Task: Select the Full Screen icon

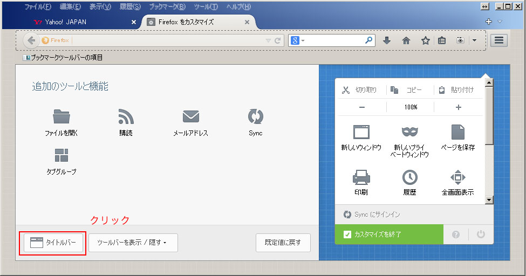Action: [x=458, y=177]
